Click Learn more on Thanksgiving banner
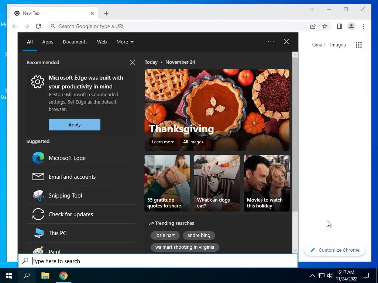The image size is (378, 283). (x=163, y=142)
